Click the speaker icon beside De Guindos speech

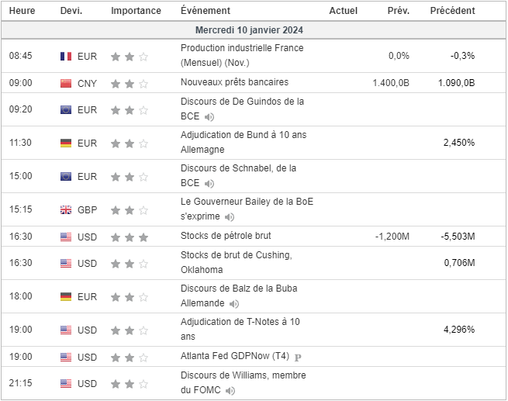coord(209,117)
